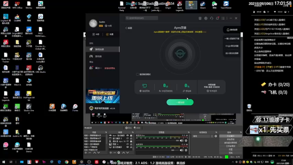293x165 pixels.
Task: Pop out the OBS audio mixer dock
Action: 189,132
